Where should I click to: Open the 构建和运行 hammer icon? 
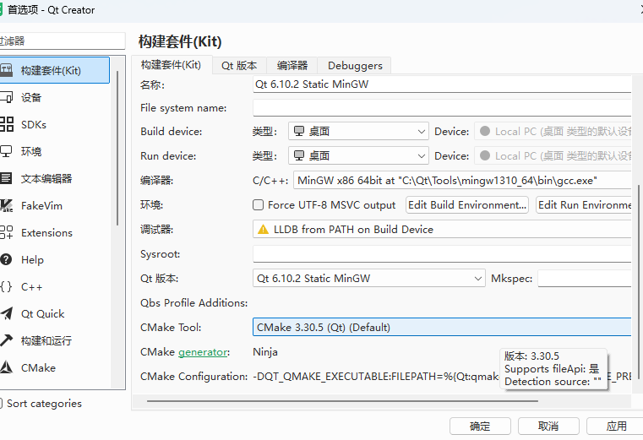point(6,340)
